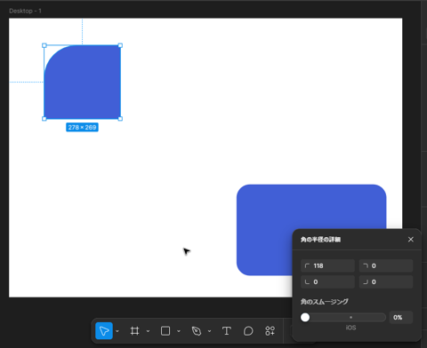This screenshot has height=348, width=427.
Task: Click the corner smoothing slider handle
Action: click(x=305, y=317)
